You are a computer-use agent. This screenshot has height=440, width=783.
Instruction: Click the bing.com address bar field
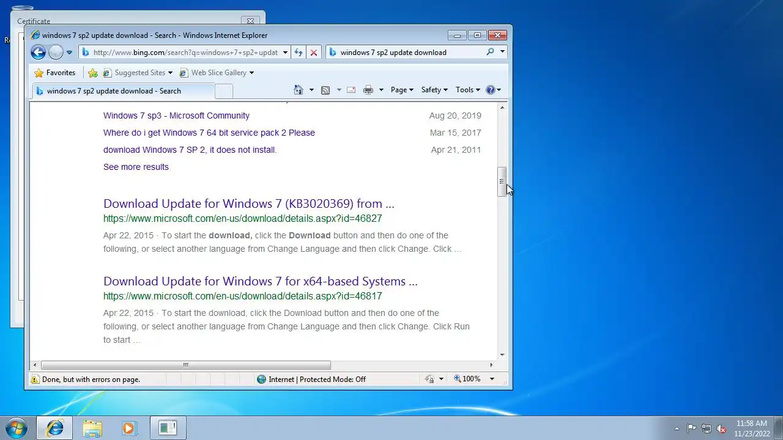pos(184,53)
